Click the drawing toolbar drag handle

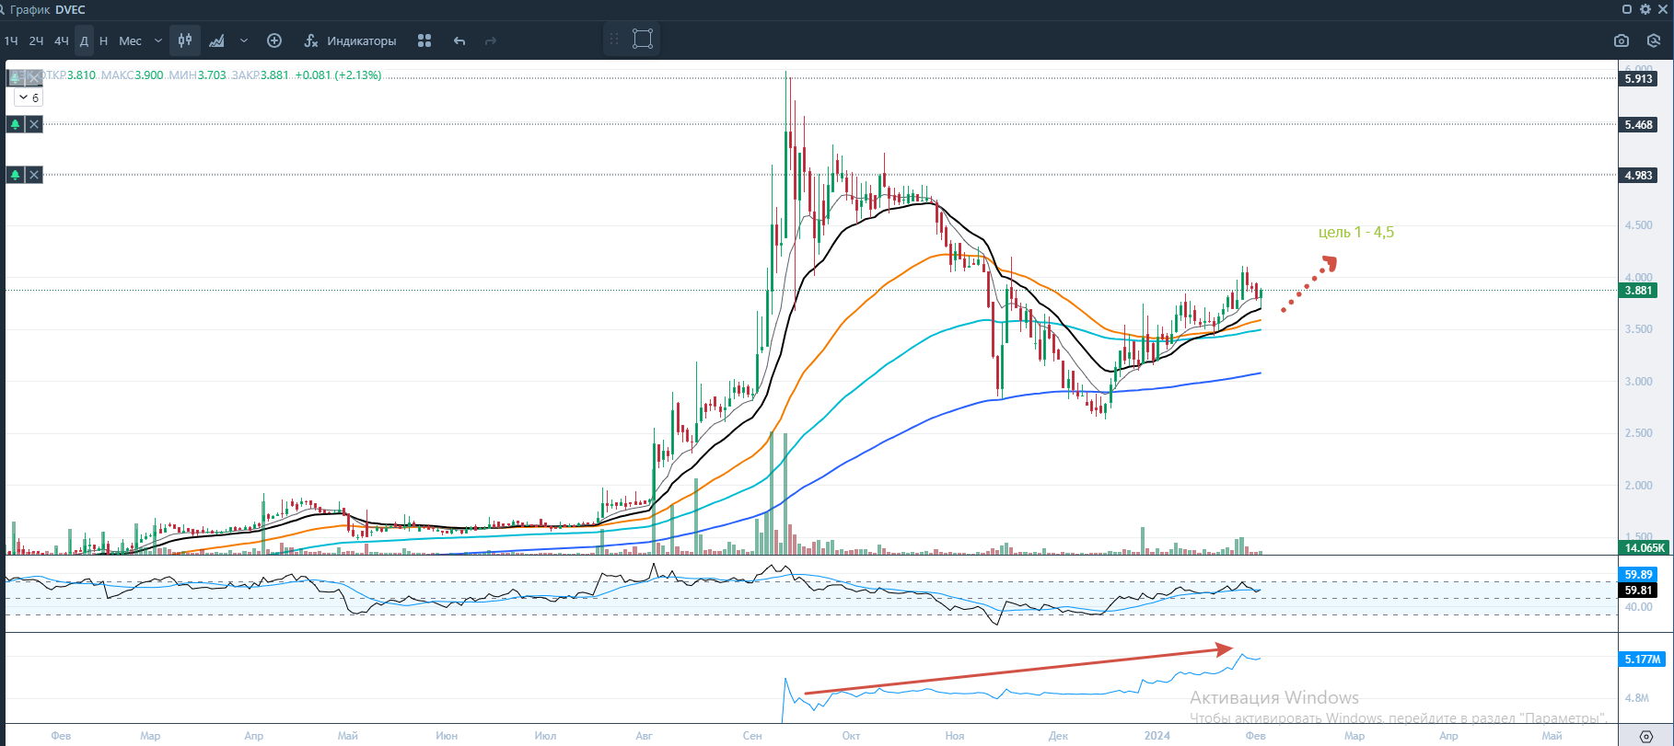tap(614, 39)
